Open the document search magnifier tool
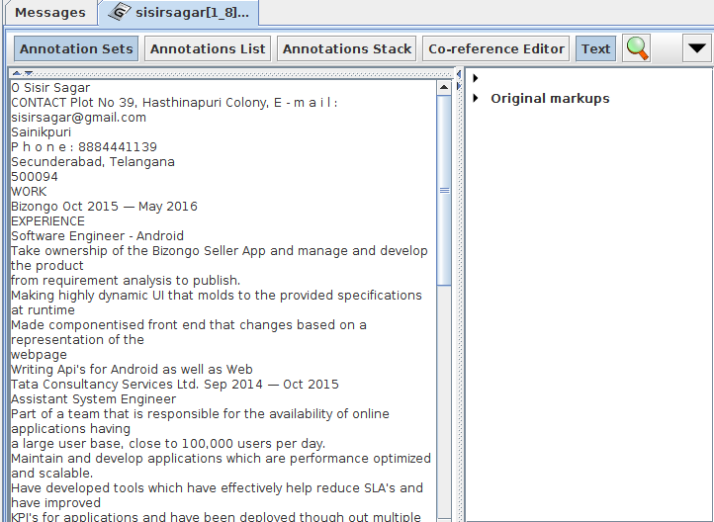The height and width of the screenshot is (522, 714). coord(638,48)
